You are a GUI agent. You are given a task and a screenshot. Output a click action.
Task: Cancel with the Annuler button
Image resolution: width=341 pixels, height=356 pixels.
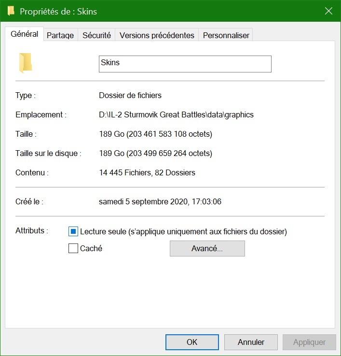(x=251, y=342)
